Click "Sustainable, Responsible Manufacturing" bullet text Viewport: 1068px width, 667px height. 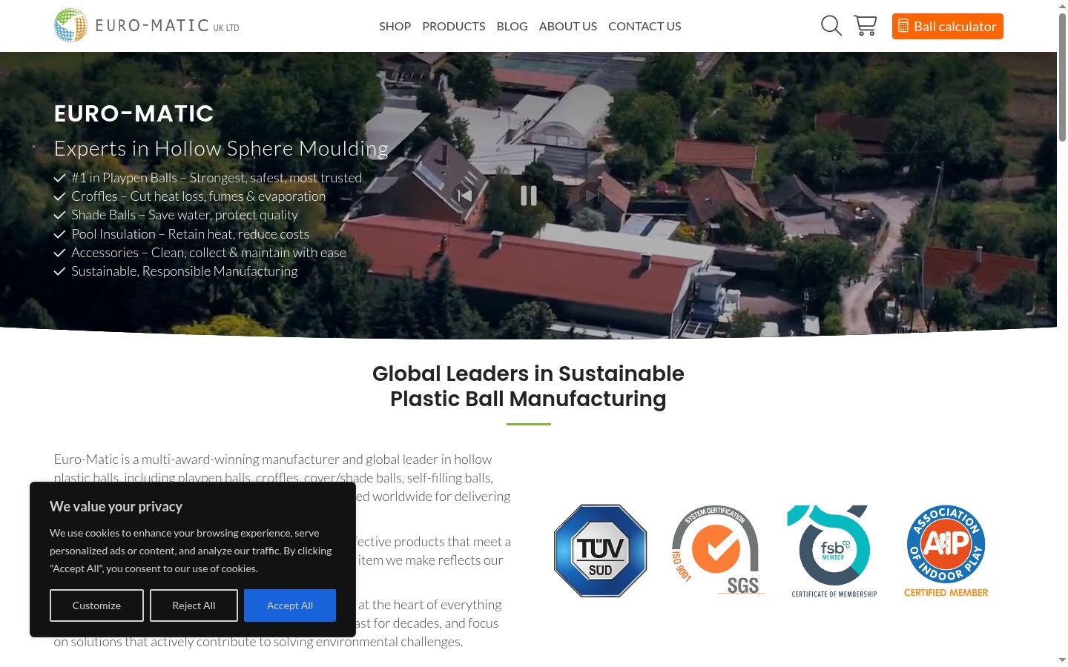pos(185,271)
